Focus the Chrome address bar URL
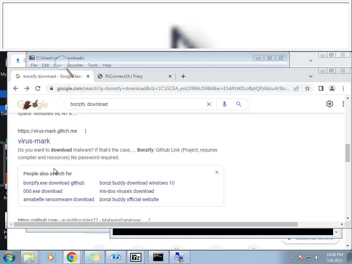This screenshot has width=352, height=264. [x=173, y=88]
